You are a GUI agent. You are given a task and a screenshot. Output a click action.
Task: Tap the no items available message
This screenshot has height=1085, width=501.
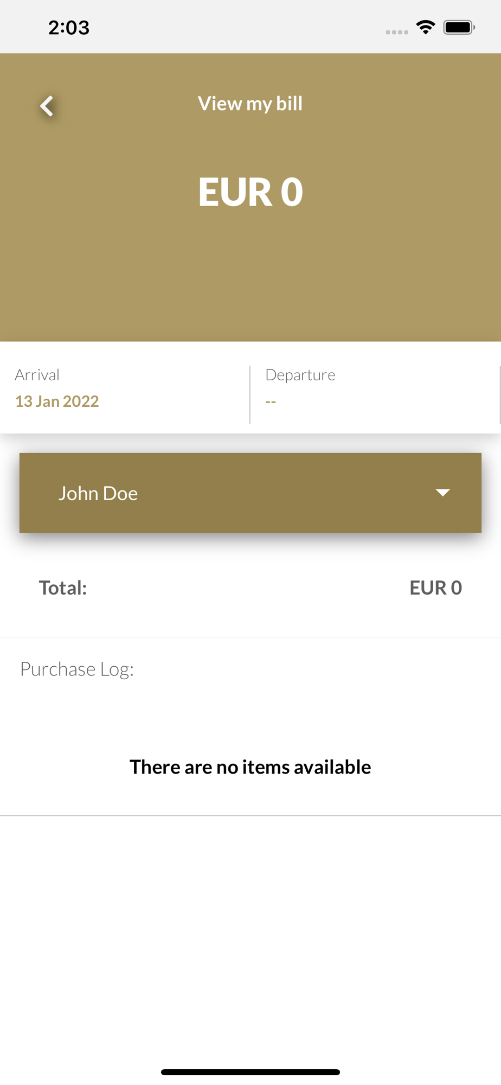click(x=251, y=767)
